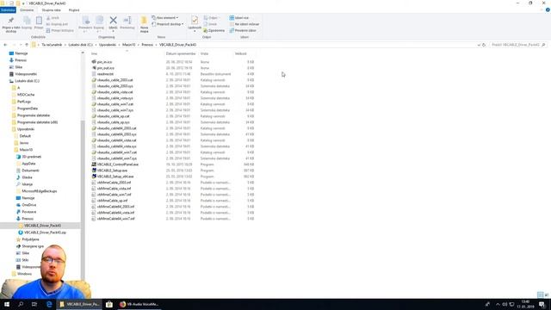Image resolution: width=551 pixels, height=310 pixels.
Task: Click the red Izbriši X icon
Action: (113, 21)
